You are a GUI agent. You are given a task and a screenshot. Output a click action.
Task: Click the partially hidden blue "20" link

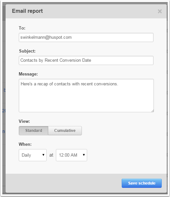[4, 111]
